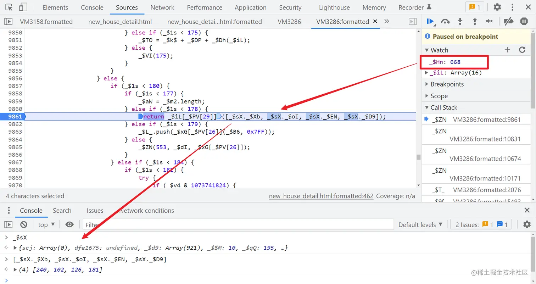Switch to VM3286 file tab
The width and height of the screenshot is (536, 284).
[289, 22]
